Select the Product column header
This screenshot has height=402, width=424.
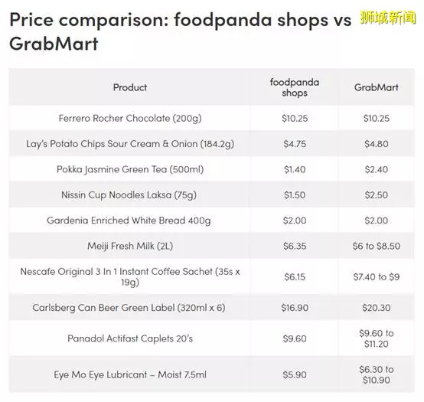click(x=130, y=87)
